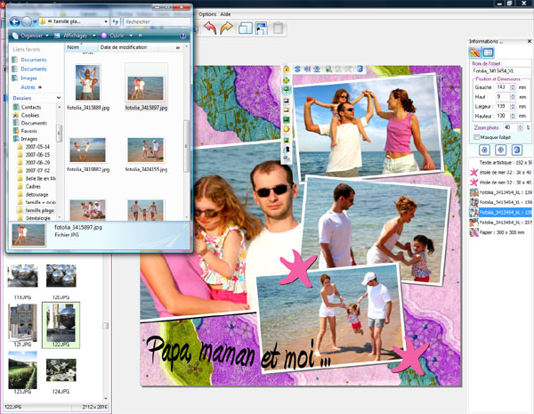The height and width of the screenshot is (414, 534).
Task: Click the red Undo arrow
Action: 210,28
